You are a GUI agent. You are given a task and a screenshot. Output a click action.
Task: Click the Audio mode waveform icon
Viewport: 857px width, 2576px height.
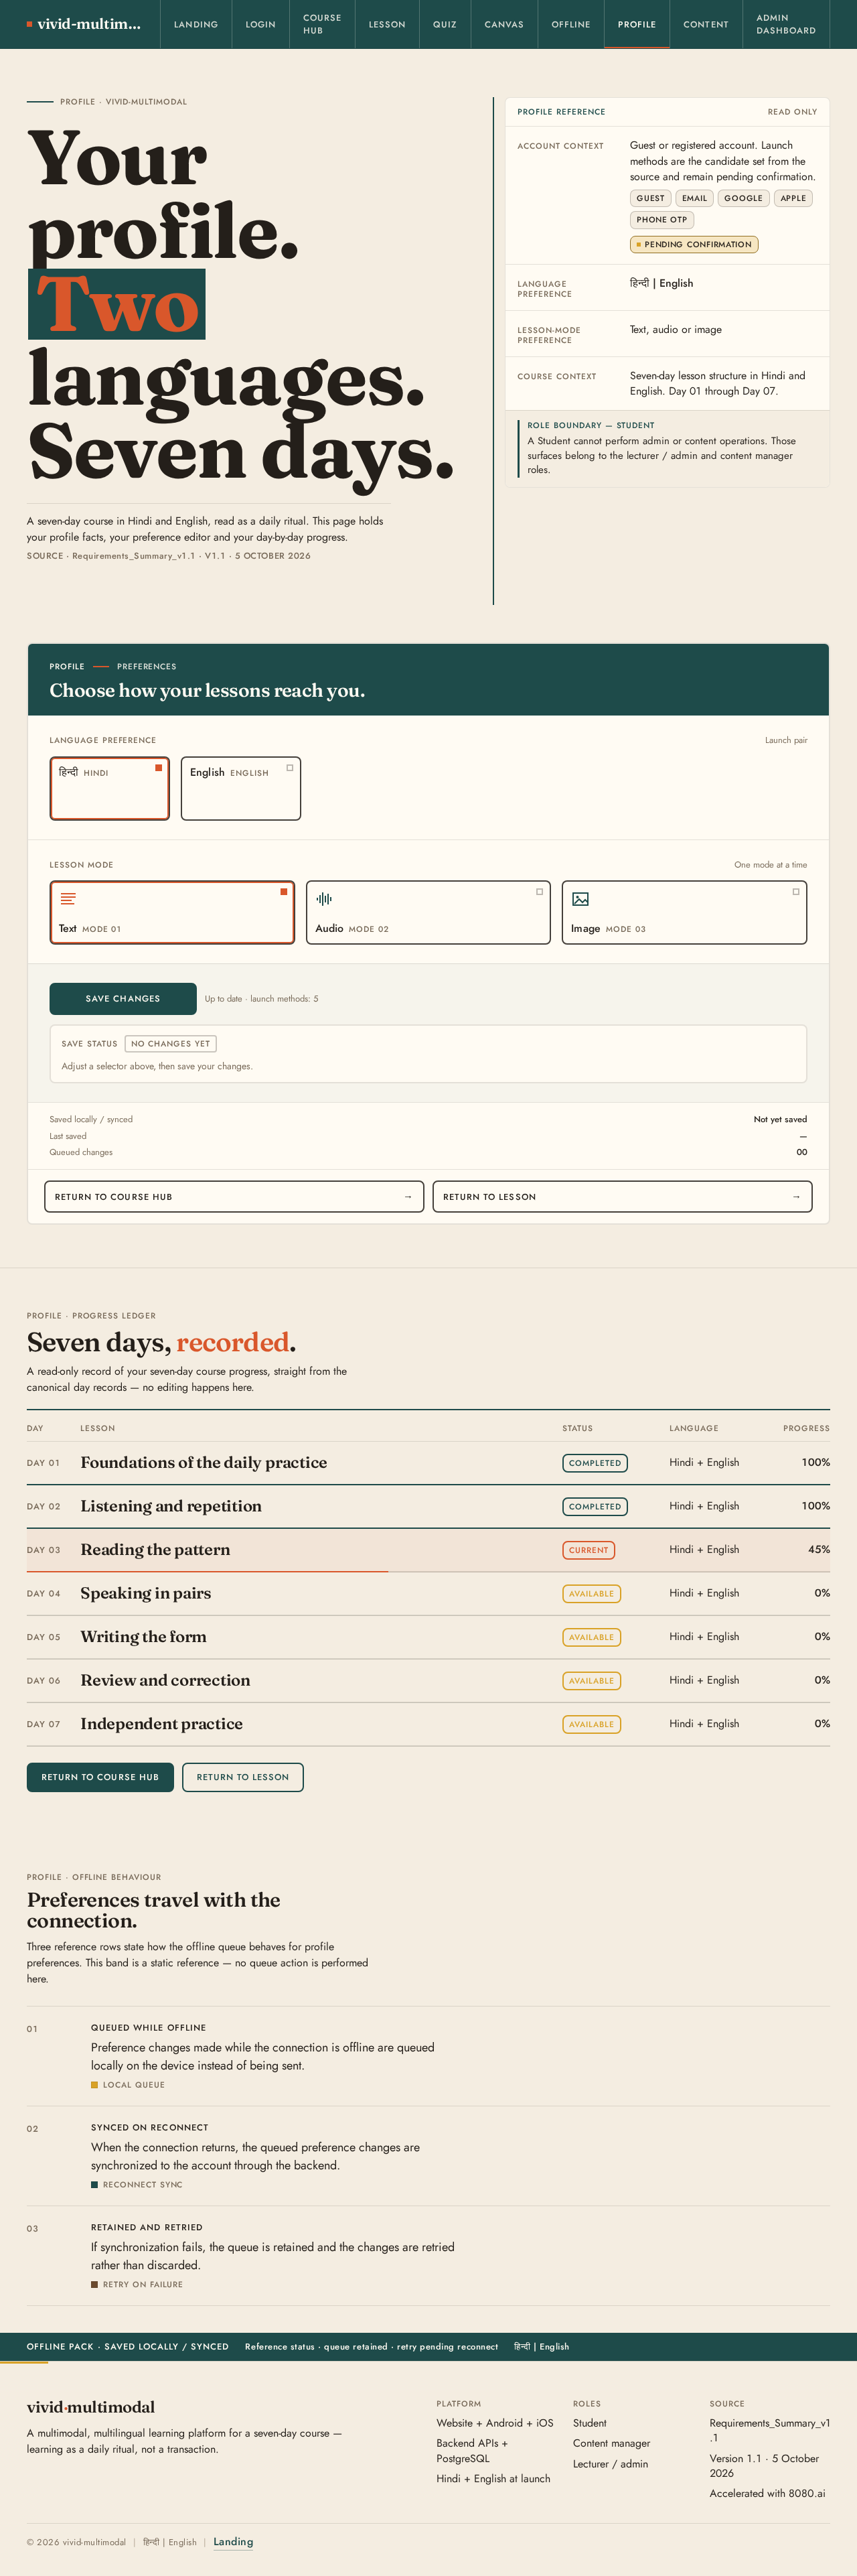tap(323, 899)
